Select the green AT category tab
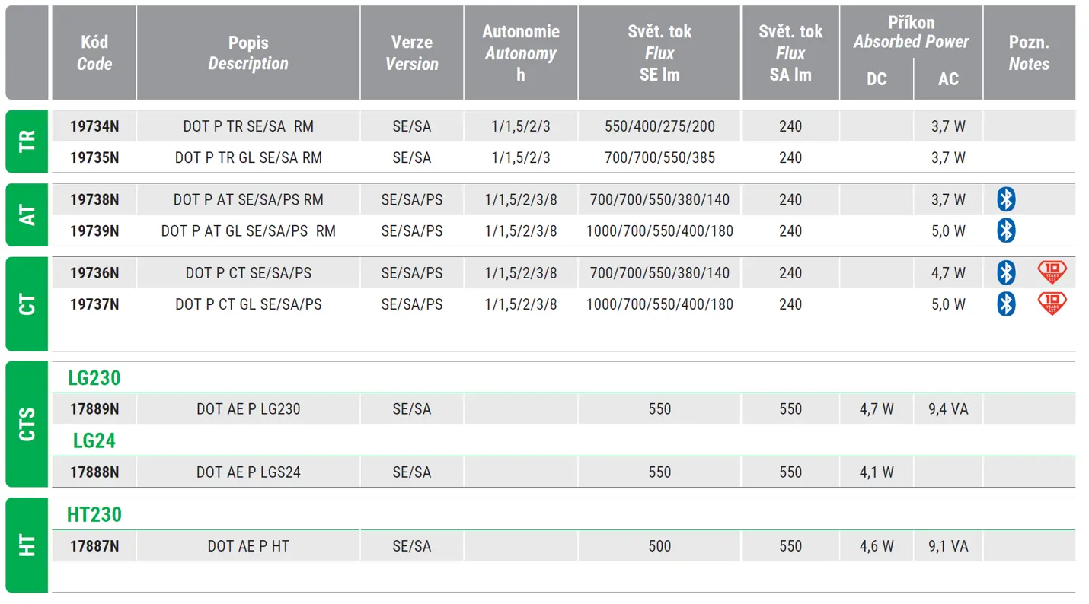The height and width of the screenshot is (604, 1089). (27, 215)
